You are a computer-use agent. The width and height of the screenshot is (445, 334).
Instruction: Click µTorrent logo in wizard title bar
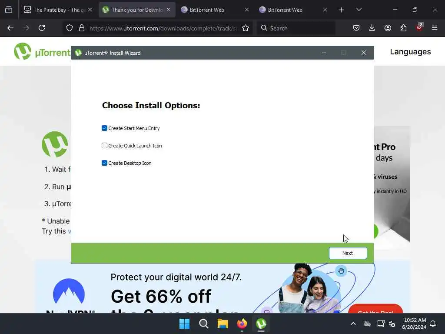pos(78,53)
